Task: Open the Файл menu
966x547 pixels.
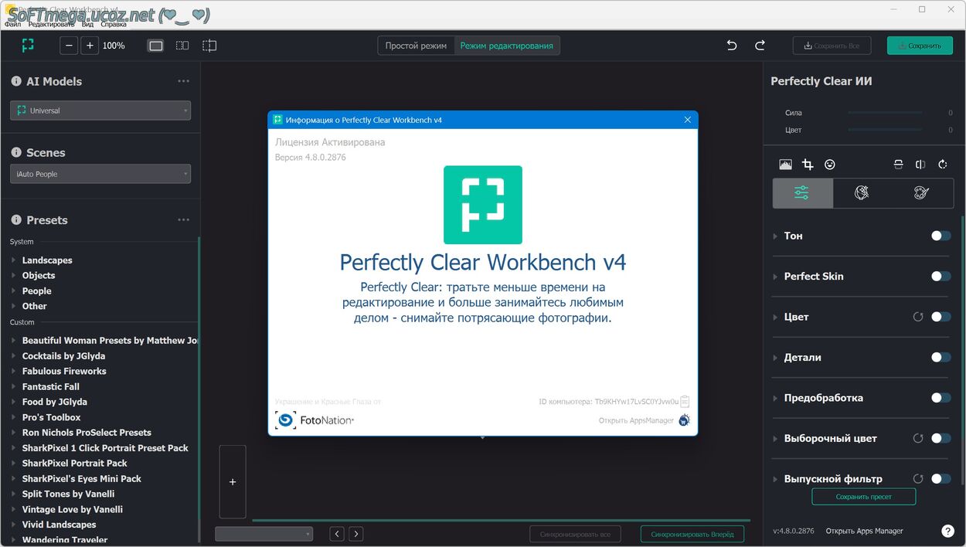Action: (x=12, y=24)
